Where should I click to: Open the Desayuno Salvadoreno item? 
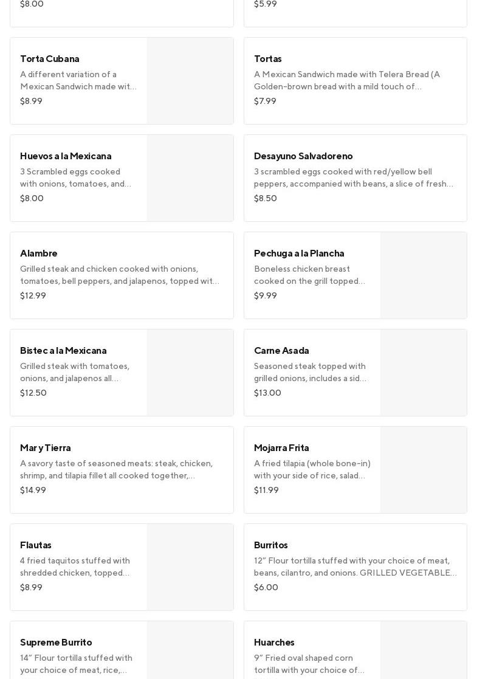[303, 156]
